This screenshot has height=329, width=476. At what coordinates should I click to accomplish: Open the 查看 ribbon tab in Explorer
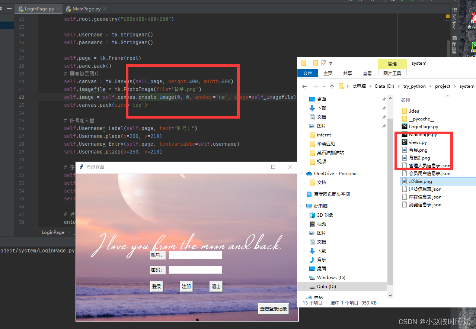tap(367, 73)
